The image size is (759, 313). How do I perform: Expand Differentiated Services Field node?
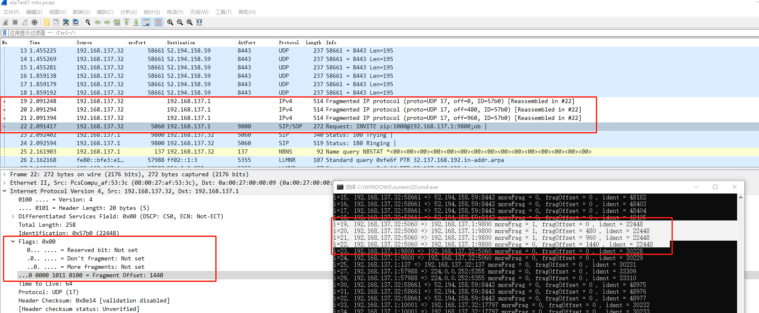[x=13, y=216]
